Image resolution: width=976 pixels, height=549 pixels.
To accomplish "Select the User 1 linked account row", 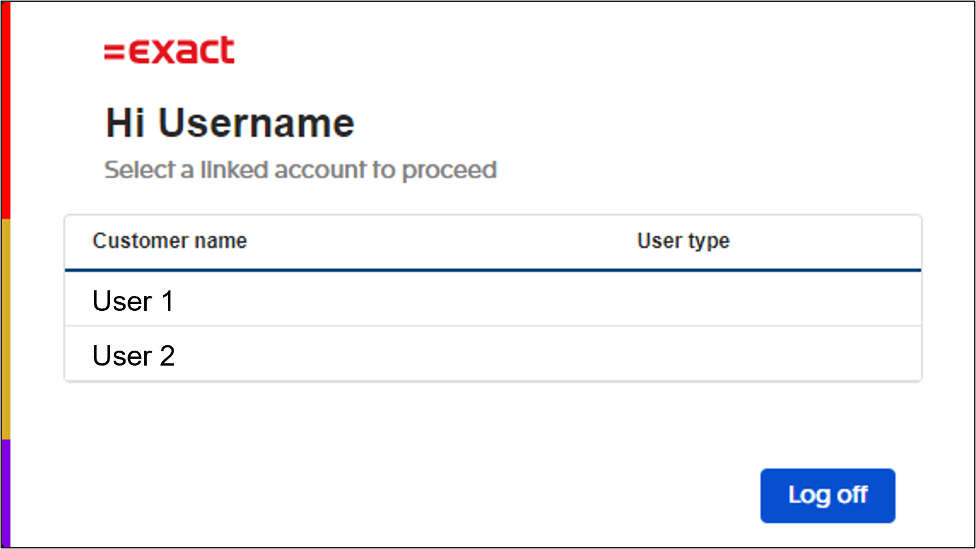I will [x=492, y=301].
